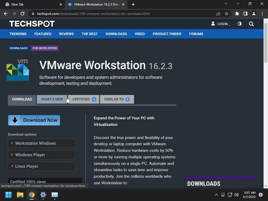The height and width of the screenshot is (201, 268).
Task: Open the Chrome profile icon
Action: point(254,14)
